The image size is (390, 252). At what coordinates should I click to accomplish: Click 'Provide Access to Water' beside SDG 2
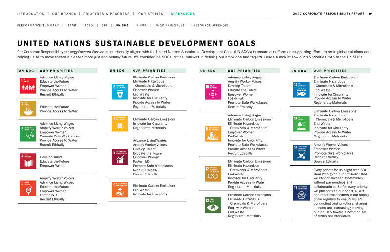click(58, 111)
